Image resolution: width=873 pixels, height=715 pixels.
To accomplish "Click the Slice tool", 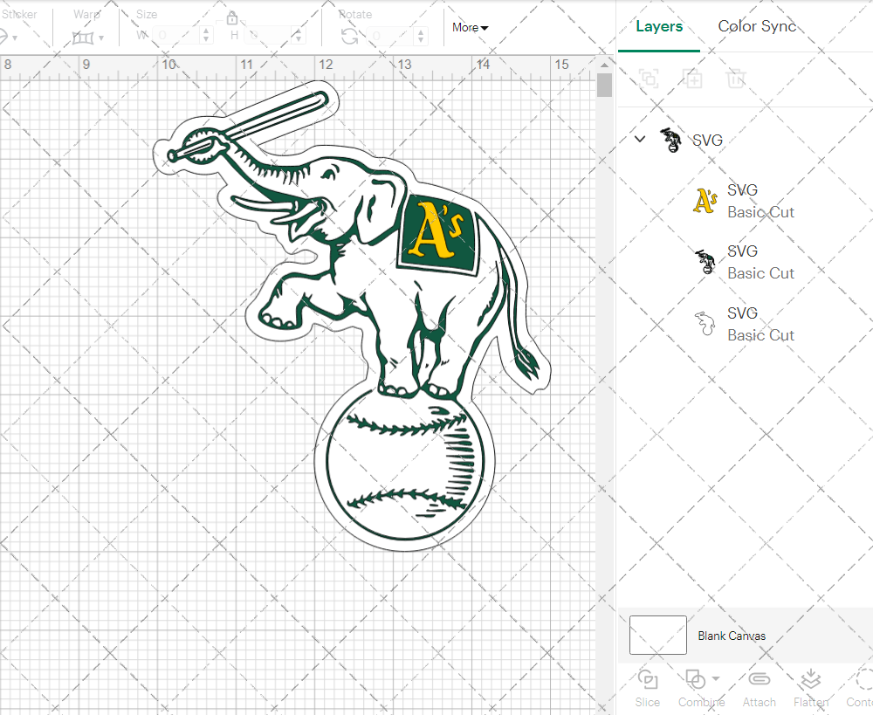I will [648, 689].
